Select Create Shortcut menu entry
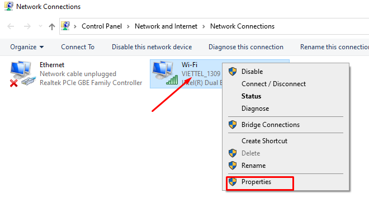The image size is (369, 207). [x=264, y=141]
